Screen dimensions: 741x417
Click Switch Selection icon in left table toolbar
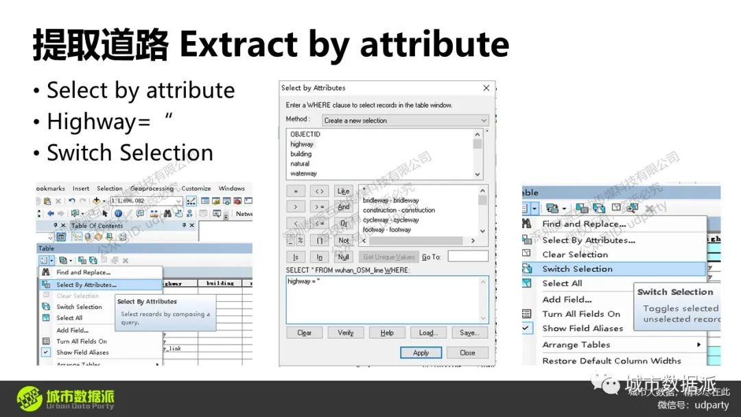click(93, 260)
